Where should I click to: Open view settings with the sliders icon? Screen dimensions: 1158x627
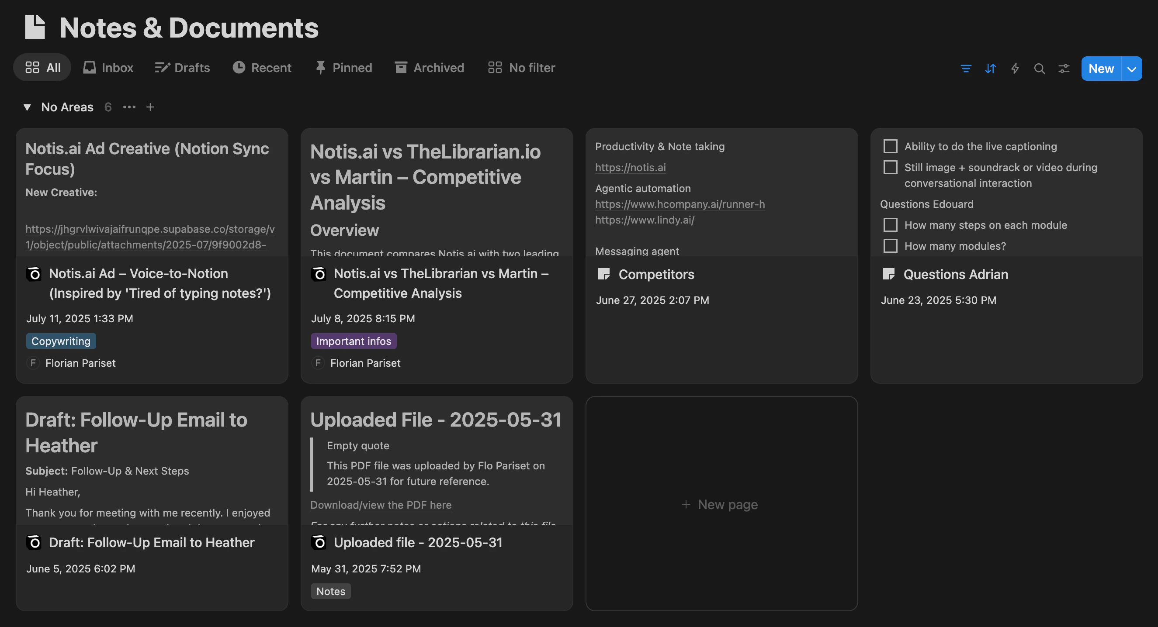point(1064,68)
